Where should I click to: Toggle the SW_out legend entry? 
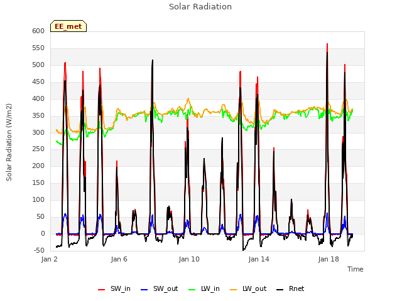160,289
